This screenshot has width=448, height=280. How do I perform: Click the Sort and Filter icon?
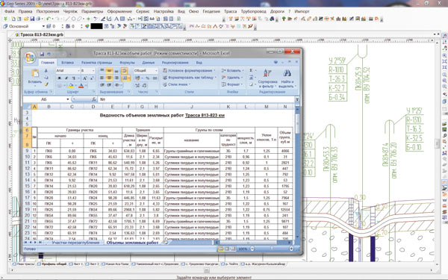click(267, 73)
